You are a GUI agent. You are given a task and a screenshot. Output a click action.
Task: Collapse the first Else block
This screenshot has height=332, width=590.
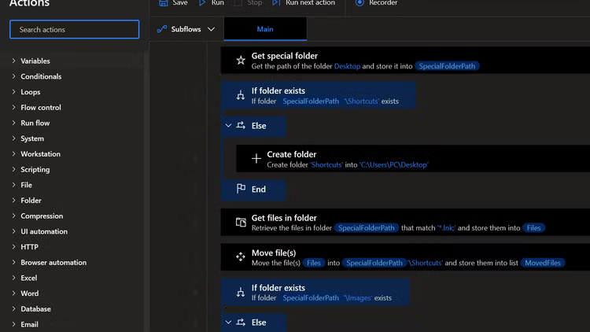228,126
